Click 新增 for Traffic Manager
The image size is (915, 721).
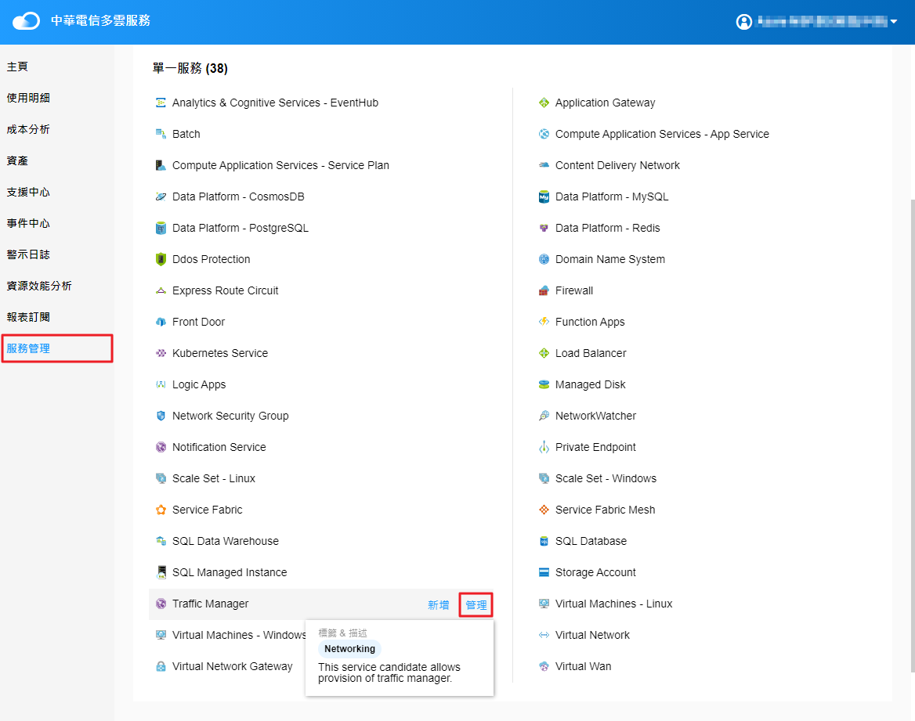(x=438, y=605)
